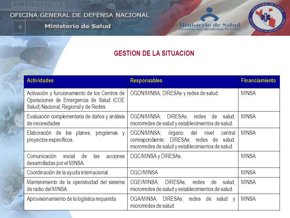This screenshot has height=218, width=290.
Task: Click MINSA financing in Mantenimiento radio row
Action: (259, 186)
